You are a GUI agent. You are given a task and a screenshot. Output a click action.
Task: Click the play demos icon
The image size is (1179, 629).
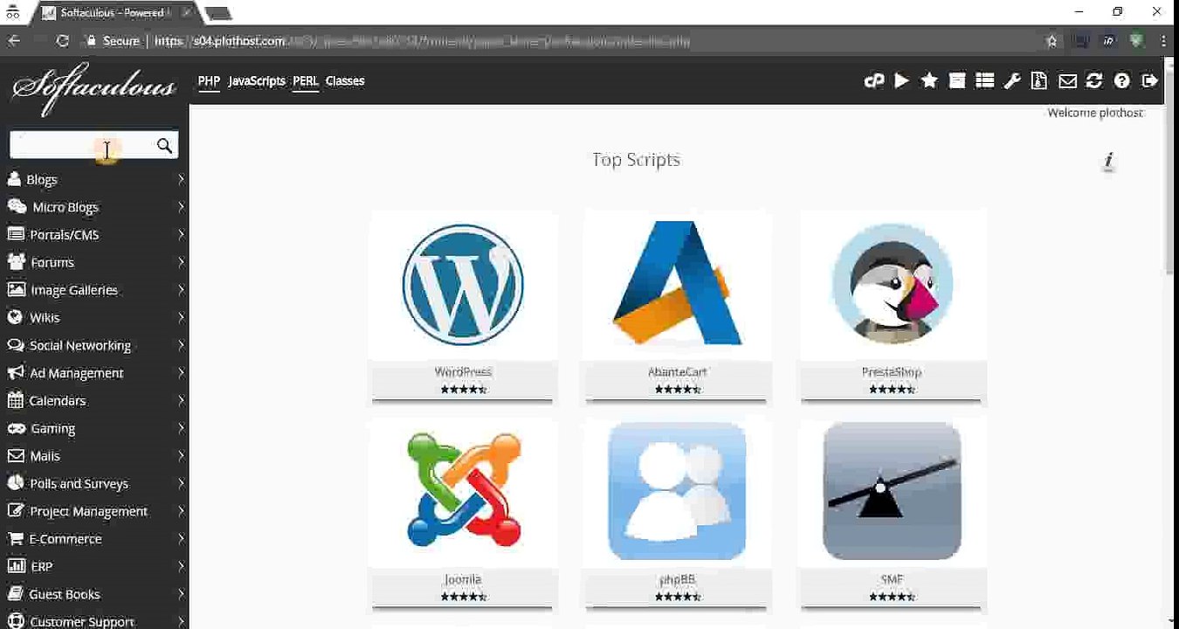902,80
